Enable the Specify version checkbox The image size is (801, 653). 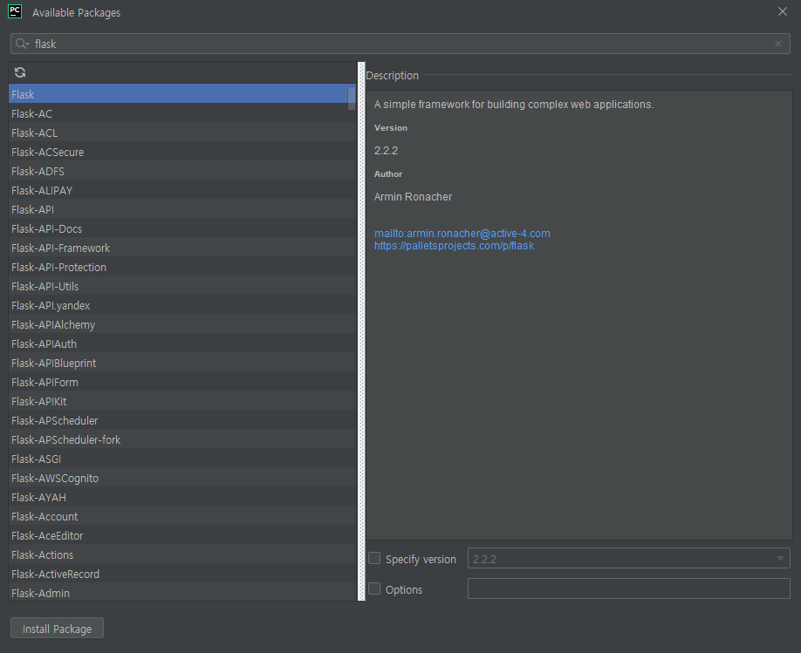pyautogui.click(x=374, y=559)
